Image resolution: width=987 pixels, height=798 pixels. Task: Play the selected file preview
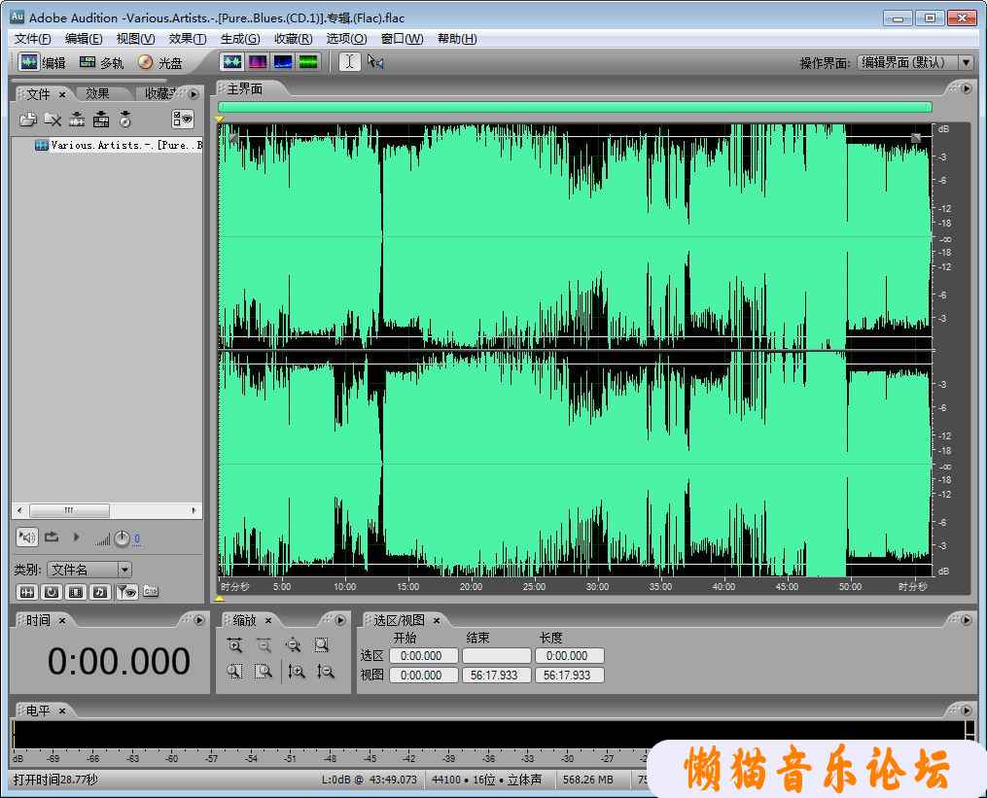tap(76, 538)
